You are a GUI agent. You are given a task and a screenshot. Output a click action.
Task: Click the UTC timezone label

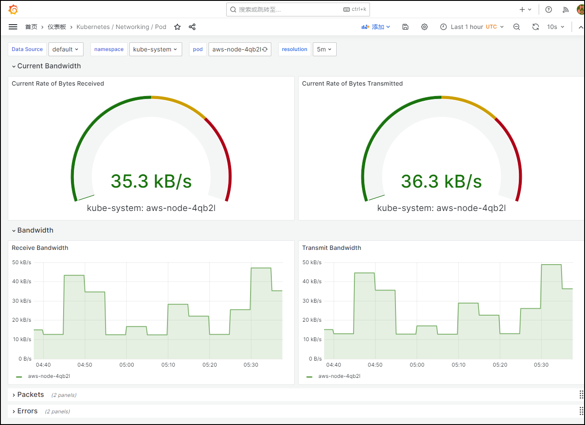click(x=491, y=27)
